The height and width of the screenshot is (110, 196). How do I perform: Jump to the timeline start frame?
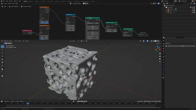click(x=77, y=101)
